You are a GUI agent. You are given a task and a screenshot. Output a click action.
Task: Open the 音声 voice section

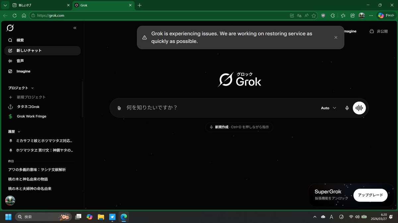(x=42, y=61)
